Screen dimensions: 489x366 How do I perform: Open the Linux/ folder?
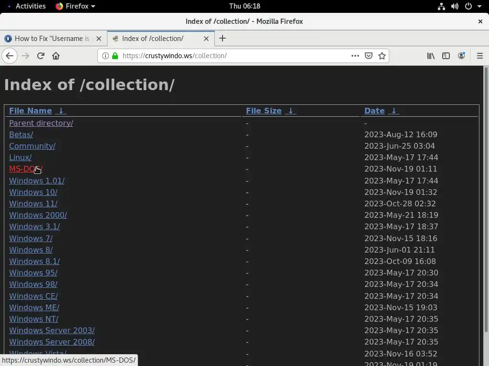pyautogui.click(x=20, y=157)
